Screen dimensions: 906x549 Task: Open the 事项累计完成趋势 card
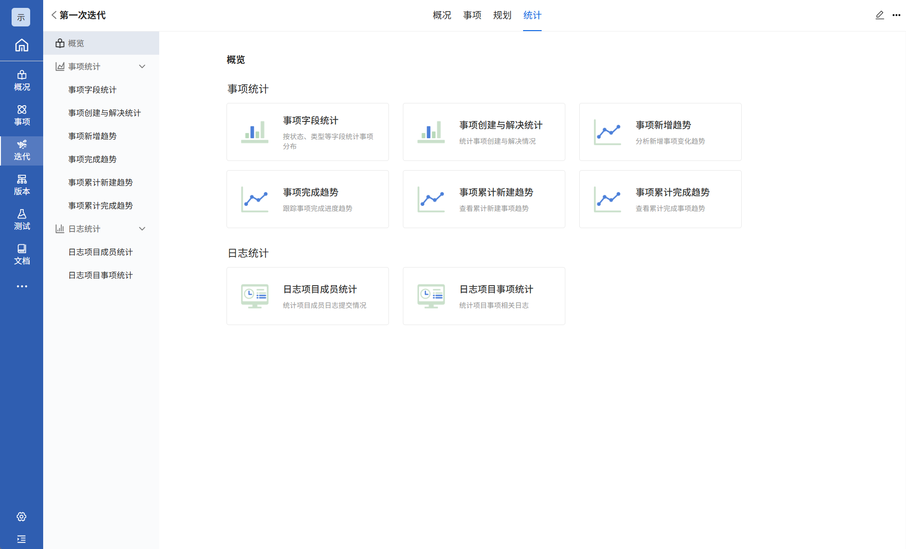click(660, 199)
